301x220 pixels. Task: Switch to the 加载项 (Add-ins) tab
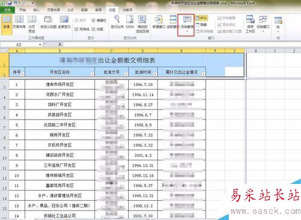click(128, 10)
